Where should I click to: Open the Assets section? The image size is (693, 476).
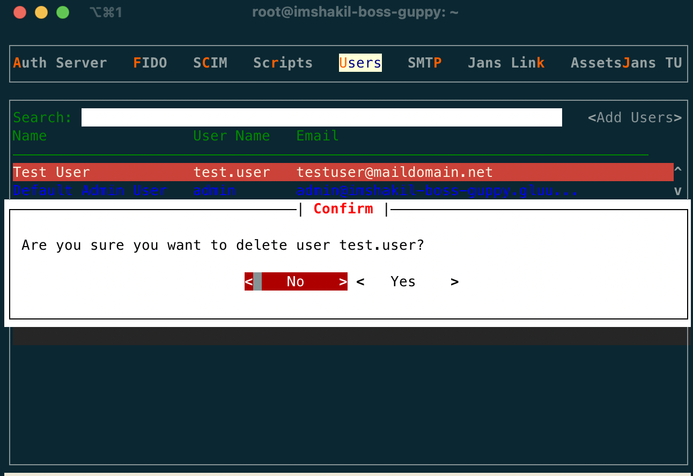(x=596, y=63)
